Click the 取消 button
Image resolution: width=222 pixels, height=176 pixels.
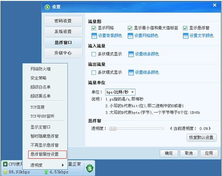point(189,153)
